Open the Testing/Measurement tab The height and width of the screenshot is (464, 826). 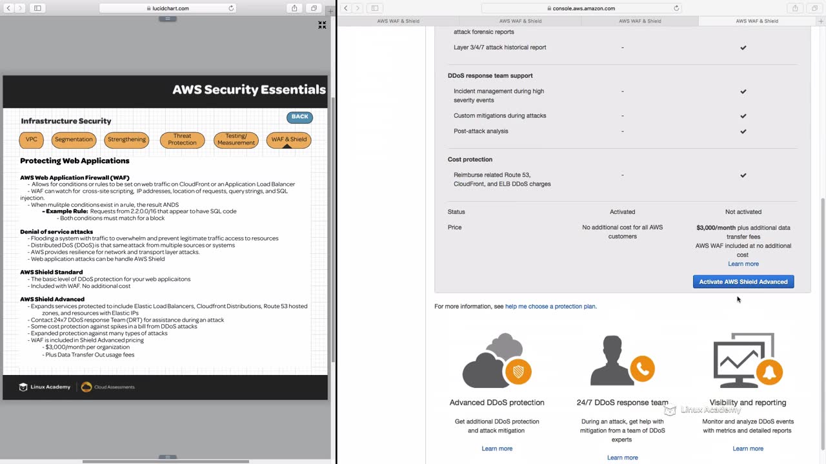point(236,140)
